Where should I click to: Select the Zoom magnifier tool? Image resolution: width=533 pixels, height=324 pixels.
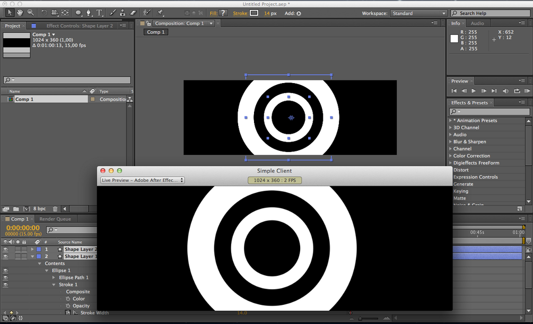click(x=31, y=13)
